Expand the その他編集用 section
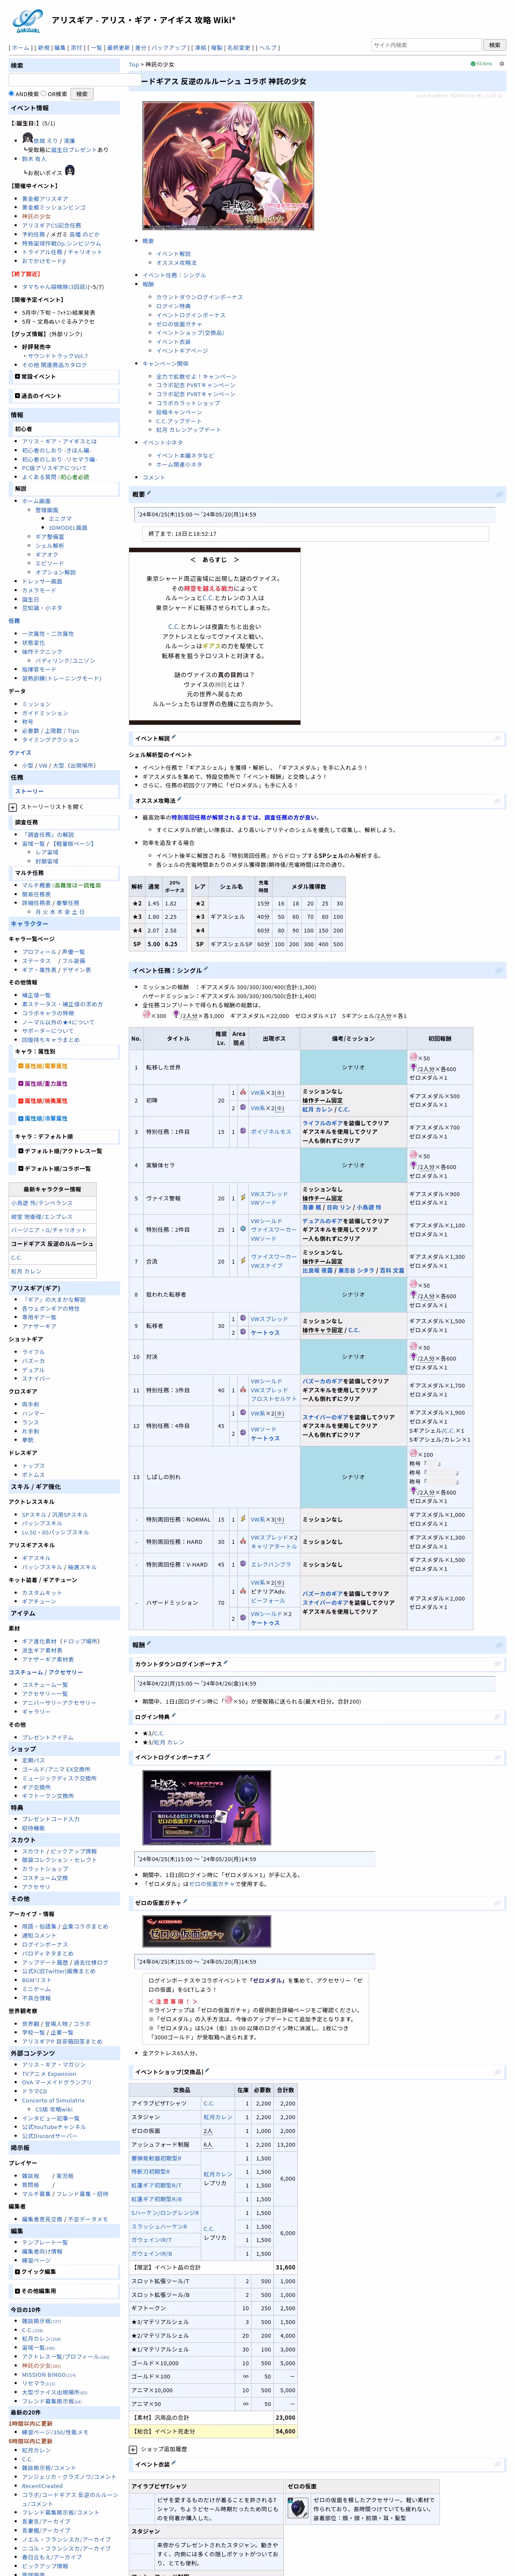Image resolution: width=515 pixels, height=2576 pixels. pos(17,2290)
